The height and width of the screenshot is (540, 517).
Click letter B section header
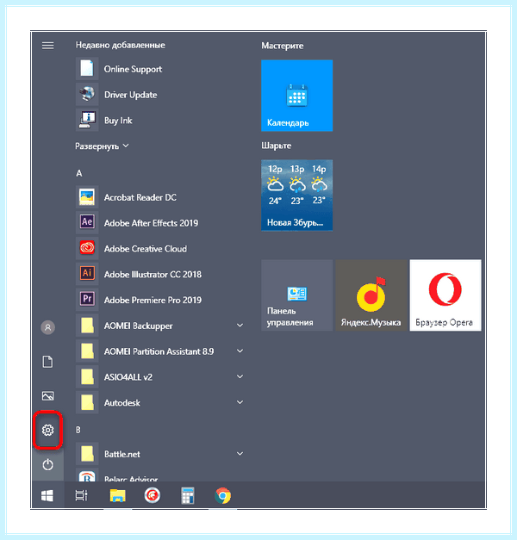point(78,430)
